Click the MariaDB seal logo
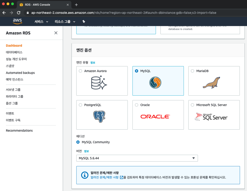Viewport: 247px width, 191px height. [211, 83]
